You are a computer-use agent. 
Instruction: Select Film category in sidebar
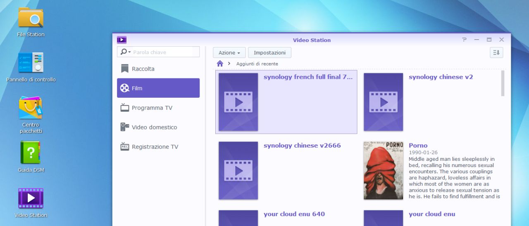(158, 88)
